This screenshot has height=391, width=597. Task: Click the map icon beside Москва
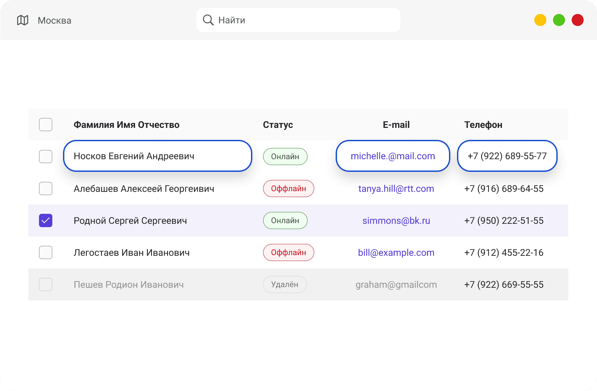click(x=23, y=20)
